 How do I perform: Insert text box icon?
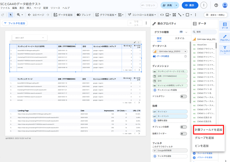click(x=174, y=15)
